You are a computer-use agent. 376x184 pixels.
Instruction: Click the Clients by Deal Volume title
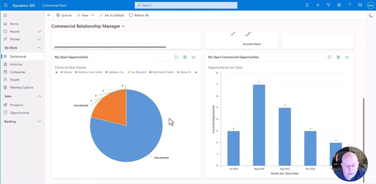pyautogui.click(x=70, y=68)
